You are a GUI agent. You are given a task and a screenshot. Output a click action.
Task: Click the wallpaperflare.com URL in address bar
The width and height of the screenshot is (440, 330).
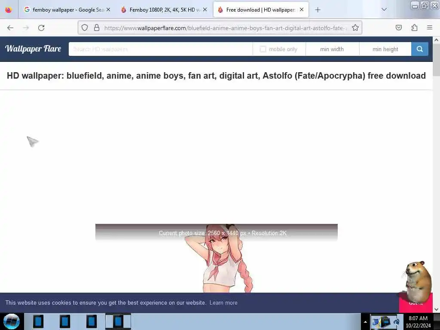tap(226, 28)
